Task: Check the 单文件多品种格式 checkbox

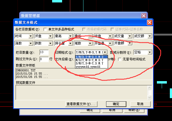Action: [45, 29]
